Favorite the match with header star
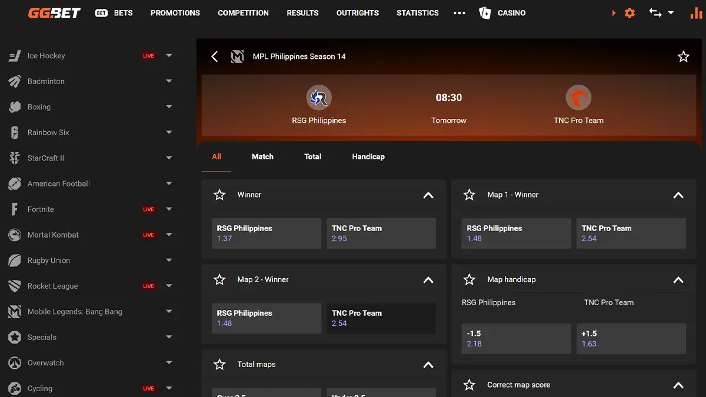The image size is (706, 397). [683, 56]
